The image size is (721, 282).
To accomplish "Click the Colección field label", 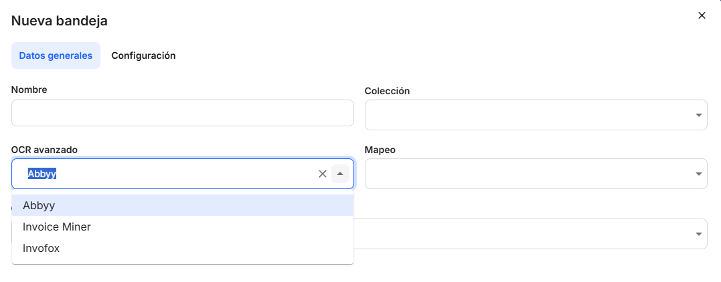I will (x=387, y=91).
